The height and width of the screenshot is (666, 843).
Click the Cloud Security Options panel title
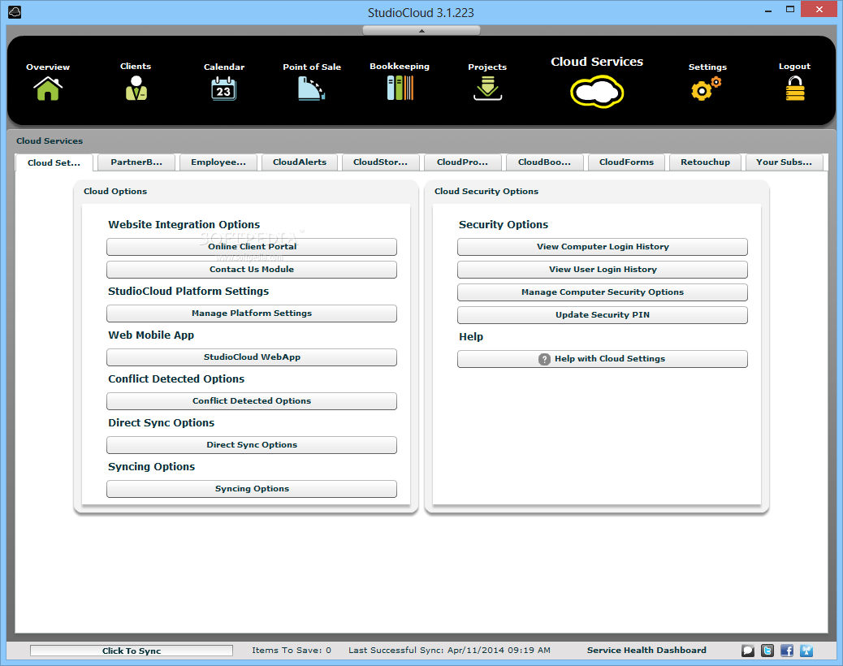[486, 192]
